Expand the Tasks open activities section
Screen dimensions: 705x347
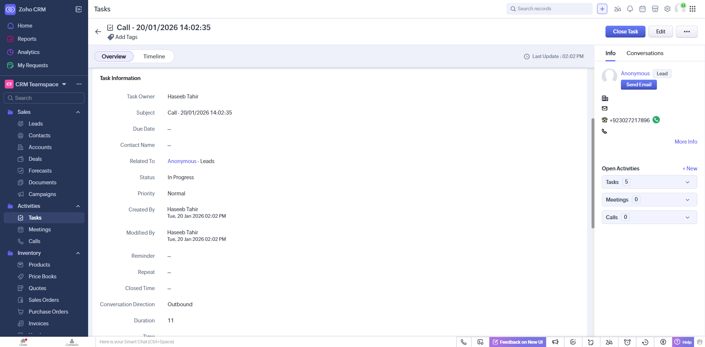(x=687, y=182)
